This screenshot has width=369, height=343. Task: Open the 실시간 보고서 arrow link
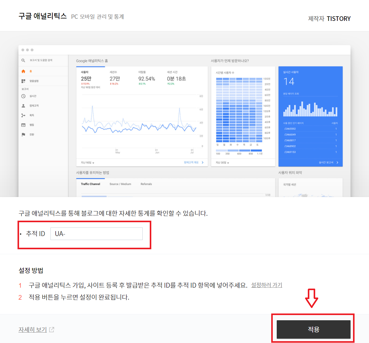[328, 162]
